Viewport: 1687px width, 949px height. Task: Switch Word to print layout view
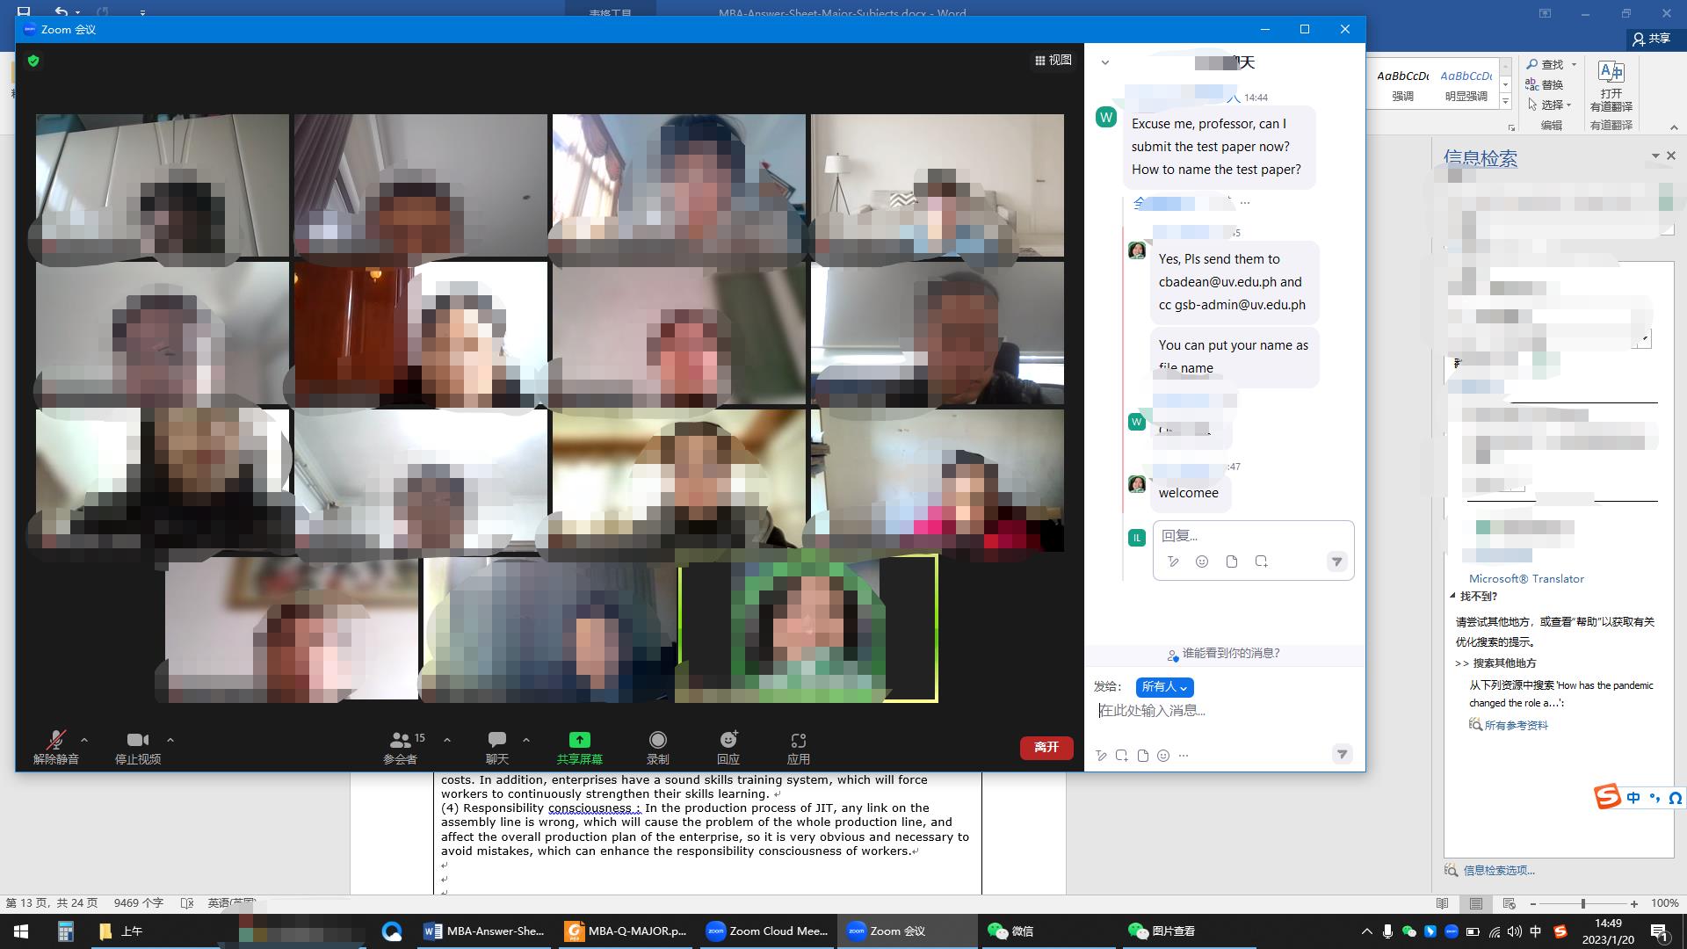coord(1476,903)
